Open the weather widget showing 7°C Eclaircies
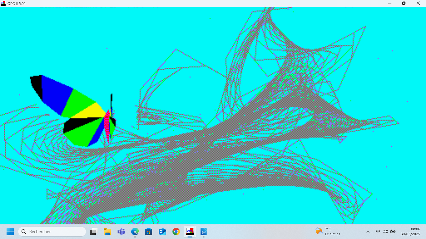The image size is (426, 239). coord(327,232)
